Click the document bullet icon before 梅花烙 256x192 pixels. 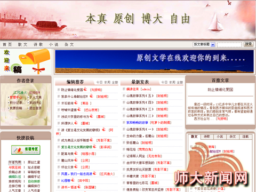pos(124,149)
